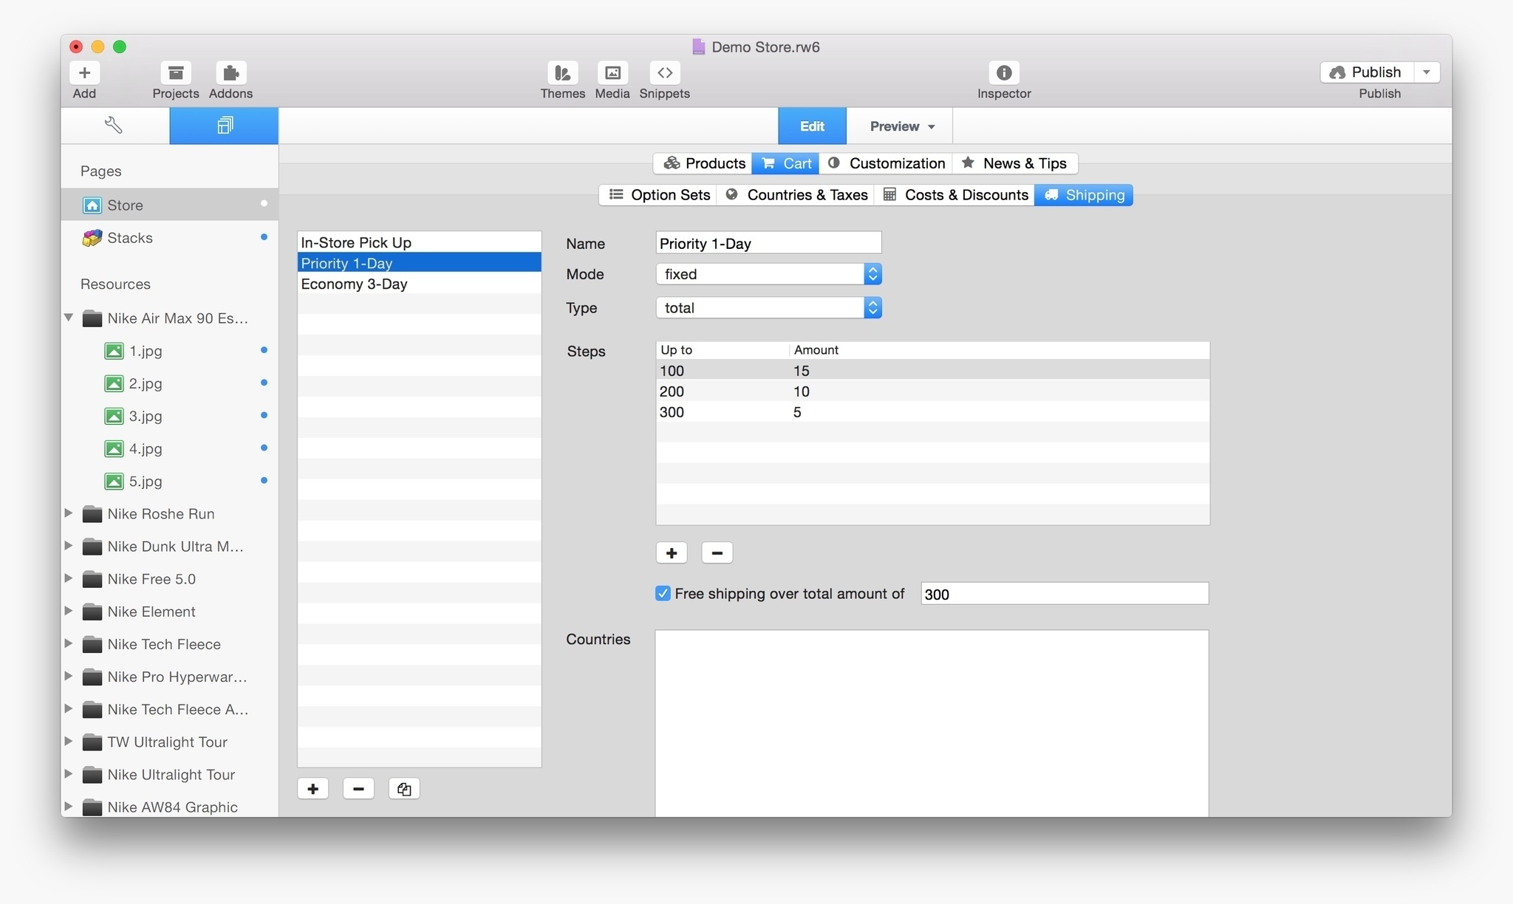Switch to the Costs & Discounts tab
The image size is (1513, 904).
(x=955, y=195)
